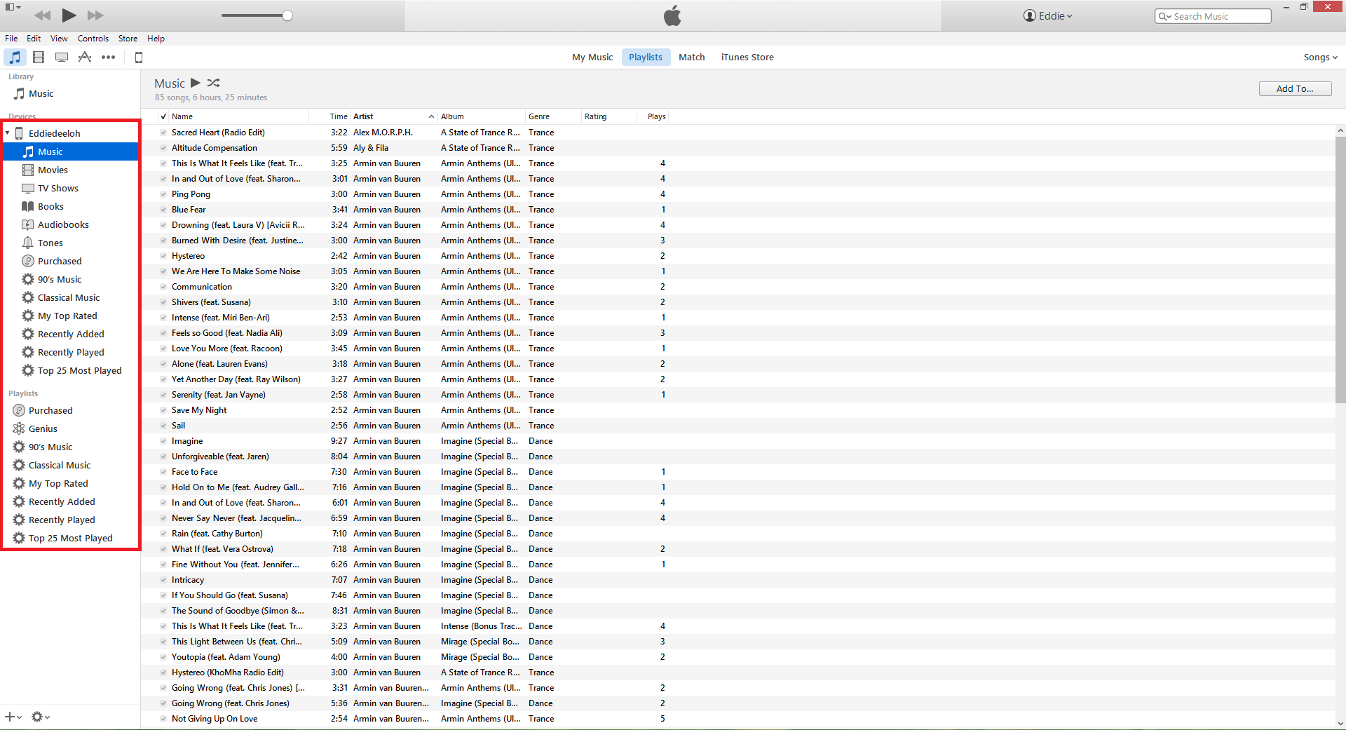Viewport: 1346px width, 730px height.
Task: Sort by the Rating column header
Action: pyautogui.click(x=609, y=116)
